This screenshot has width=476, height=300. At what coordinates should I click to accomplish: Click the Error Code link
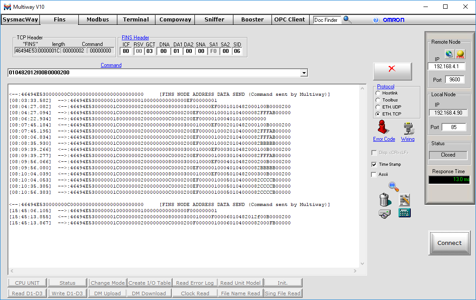pyautogui.click(x=384, y=139)
